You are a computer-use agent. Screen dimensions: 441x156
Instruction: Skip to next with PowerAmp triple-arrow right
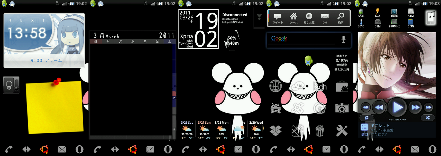pos(429,107)
